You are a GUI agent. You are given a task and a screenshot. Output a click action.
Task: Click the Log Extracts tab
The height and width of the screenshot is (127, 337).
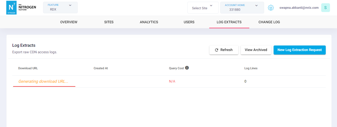[229, 22]
